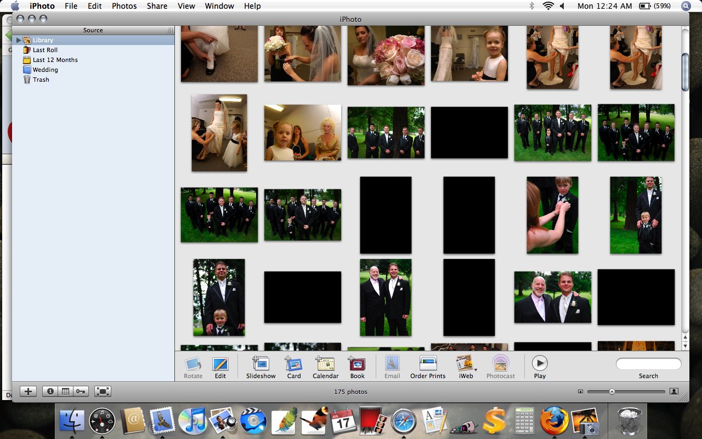Toggle the photo information pane
702x439 pixels.
pyautogui.click(x=50, y=391)
